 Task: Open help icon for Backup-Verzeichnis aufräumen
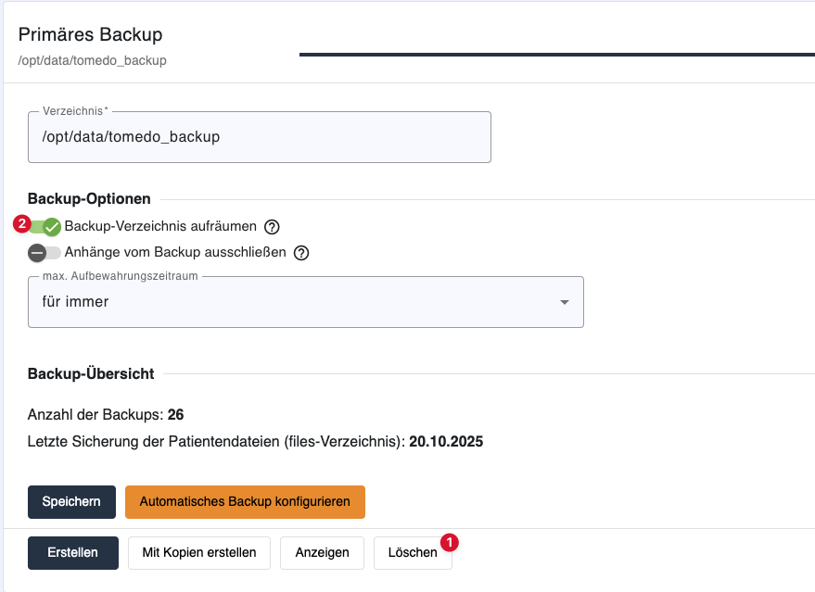coord(272,227)
